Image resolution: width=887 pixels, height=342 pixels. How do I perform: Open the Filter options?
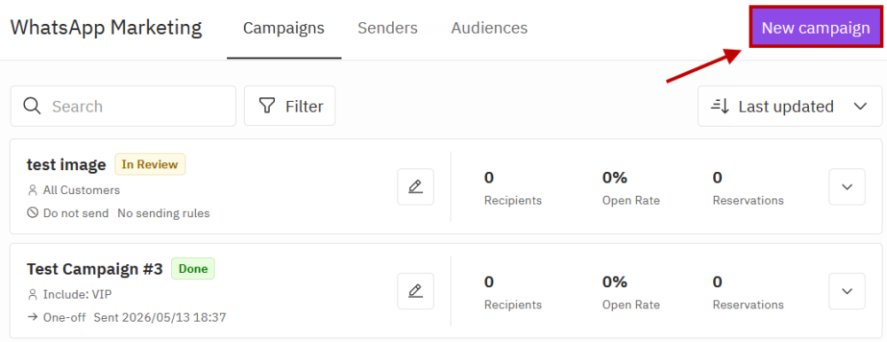point(290,105)
